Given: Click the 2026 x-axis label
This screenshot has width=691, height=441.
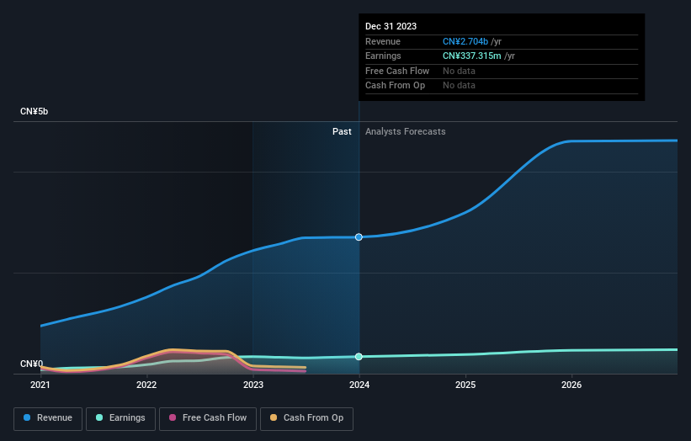Looking at the screenshot, I should click(x=571, y=385).
